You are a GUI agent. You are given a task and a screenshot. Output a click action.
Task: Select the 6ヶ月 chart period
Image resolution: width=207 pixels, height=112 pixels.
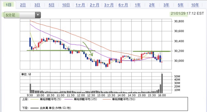click(x=123, y=5)
